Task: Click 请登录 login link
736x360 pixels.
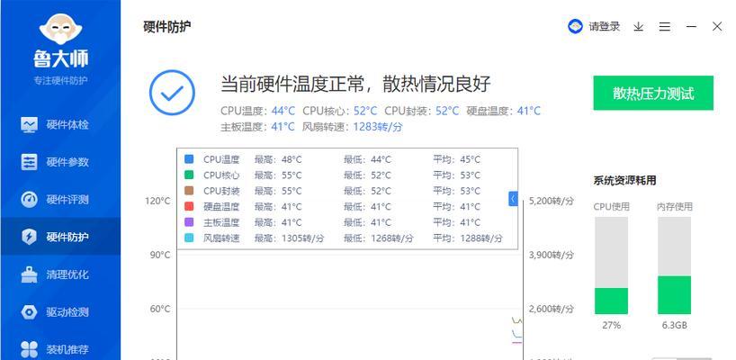Action: [x=605, y=27]
